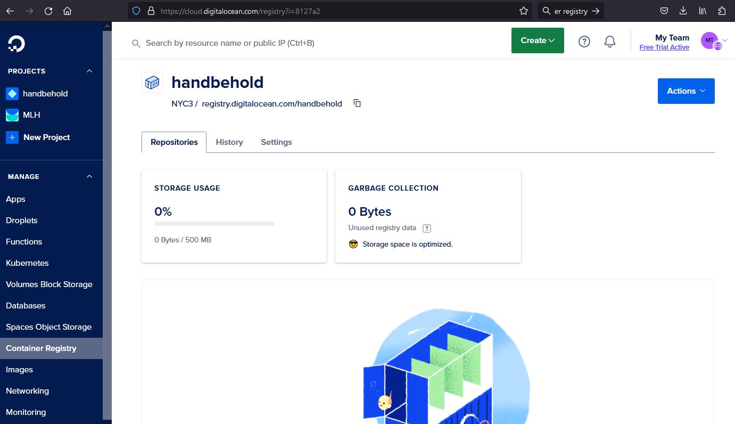Click the container illustration image
Screen dimensions: 735x424
pyautogui.click(x=445, y=366)
